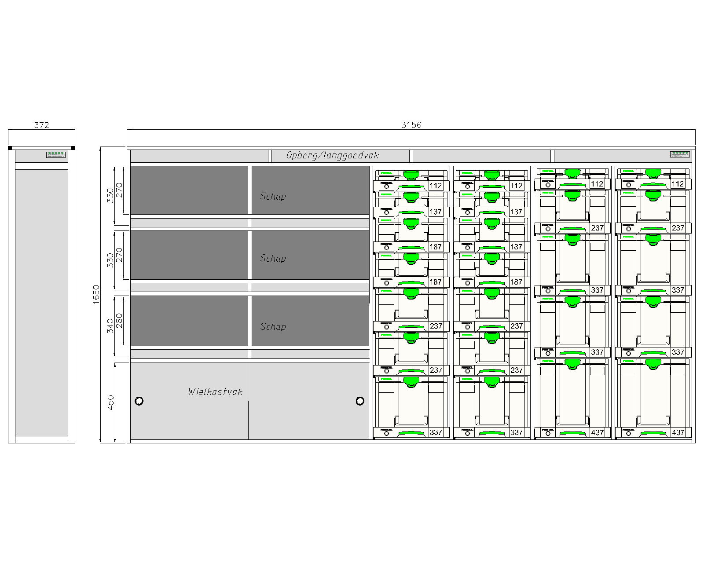704x563 pixels.
Task: Click the green latch of third column's 437 systainer
Action: click(572, 364)
